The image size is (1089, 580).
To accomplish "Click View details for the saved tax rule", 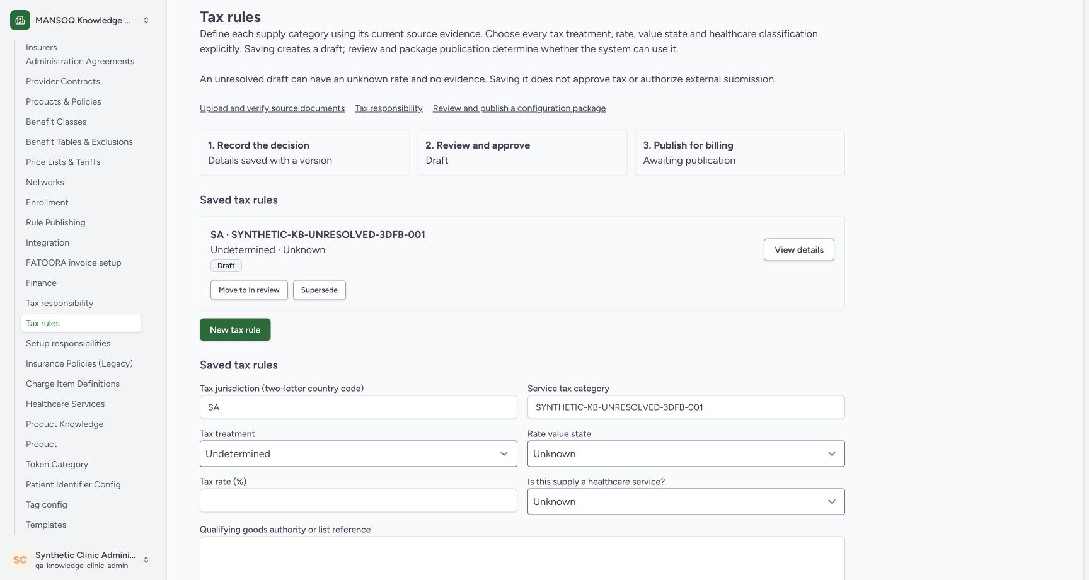I will 799,249.
